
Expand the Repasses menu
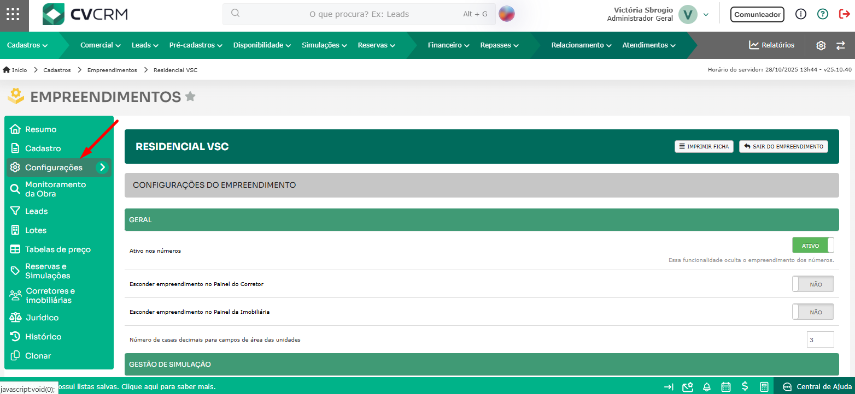500,45
